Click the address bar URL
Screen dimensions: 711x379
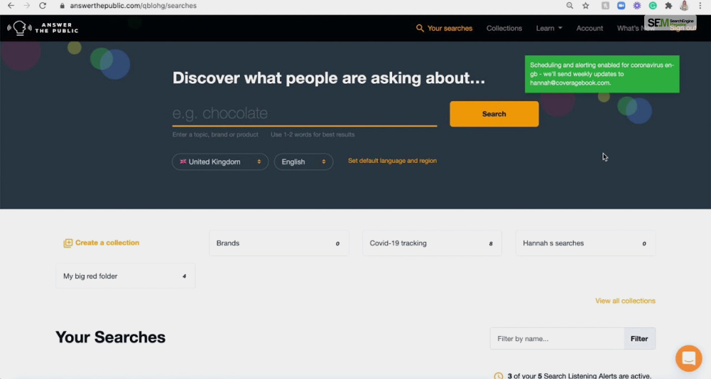click(x=134, y=6)
